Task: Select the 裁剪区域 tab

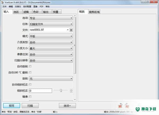Action: pyautogui.click(x=94, y=12)
